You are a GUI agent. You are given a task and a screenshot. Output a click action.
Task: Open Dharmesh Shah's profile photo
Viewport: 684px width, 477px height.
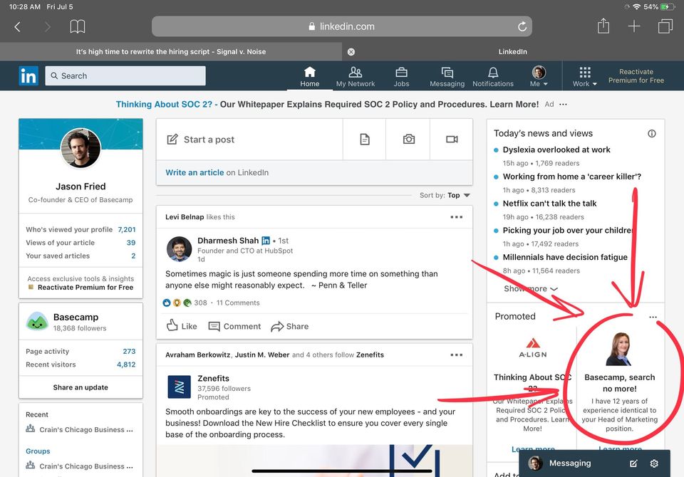(x=180, y=249)
